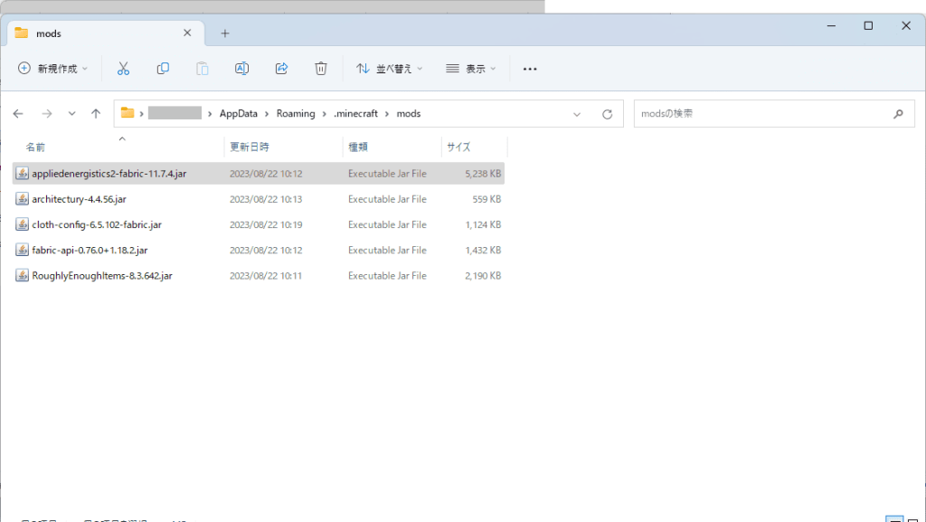Expand the 並べ替え sort dropdown
The width and height of the screenshot is (926, 522).
pyautogui.click(x=389, y=69)
